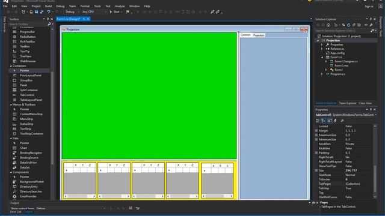Switch to the Team Explorer tab
The height and width of the screenshot is (216, 385).
(348, 103)
